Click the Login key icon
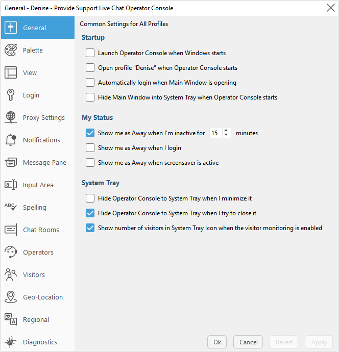The image size is (339, 352). click(x=11, y=95)
